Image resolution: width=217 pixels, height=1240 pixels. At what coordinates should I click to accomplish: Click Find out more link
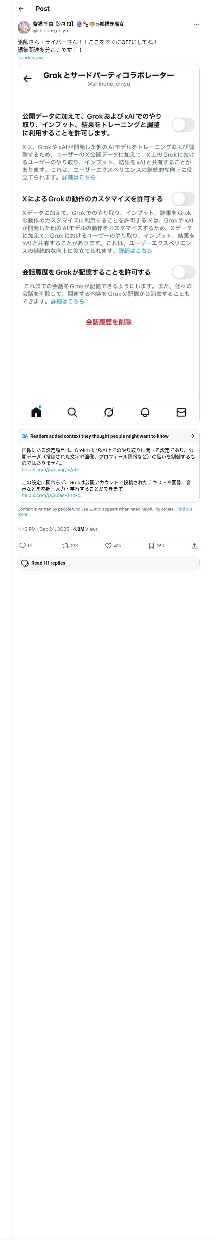[x=184, y=509]
